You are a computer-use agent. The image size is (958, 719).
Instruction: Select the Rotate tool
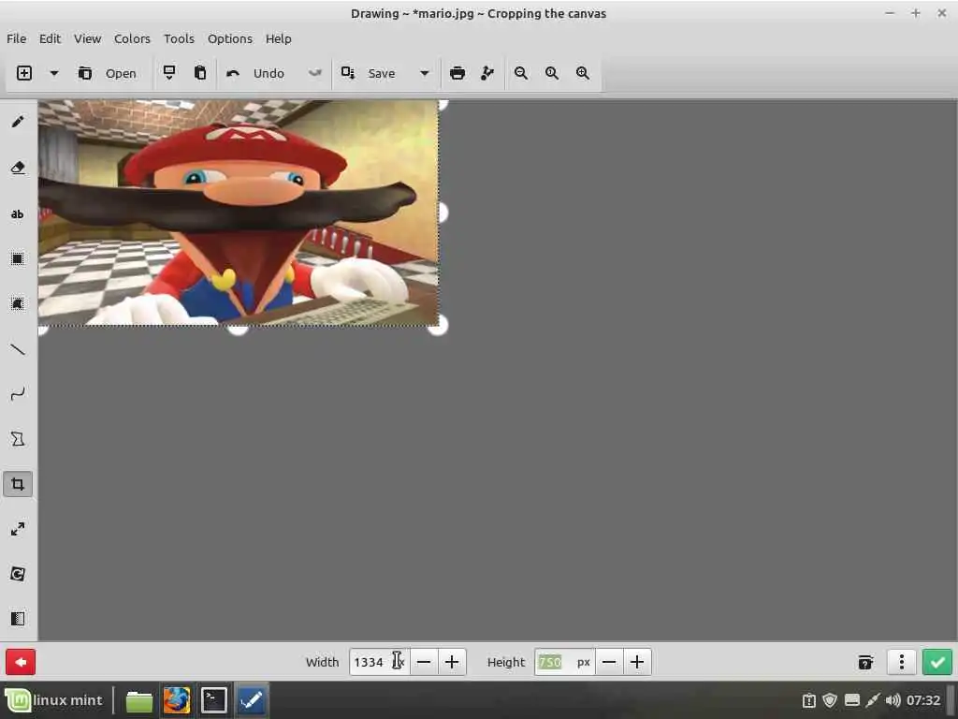(x=18, y=574)
